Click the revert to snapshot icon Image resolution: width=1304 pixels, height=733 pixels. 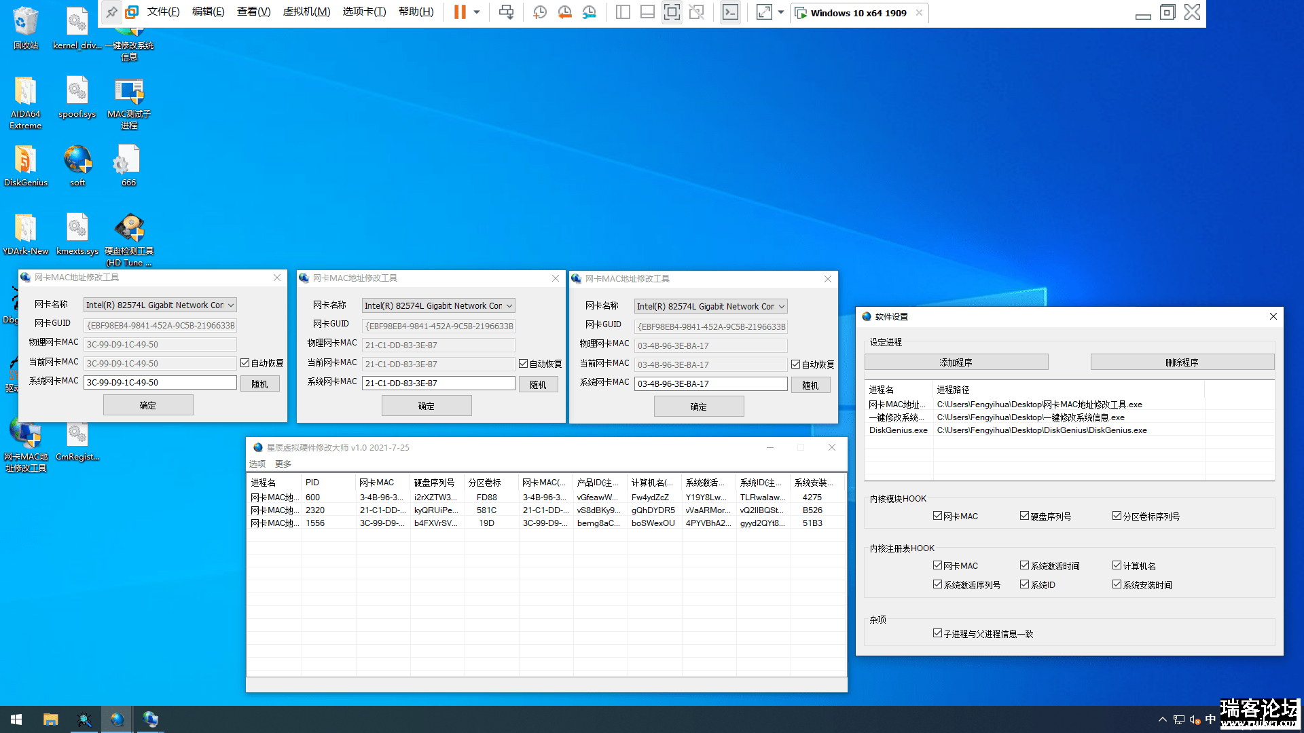(x=564, y=12)
